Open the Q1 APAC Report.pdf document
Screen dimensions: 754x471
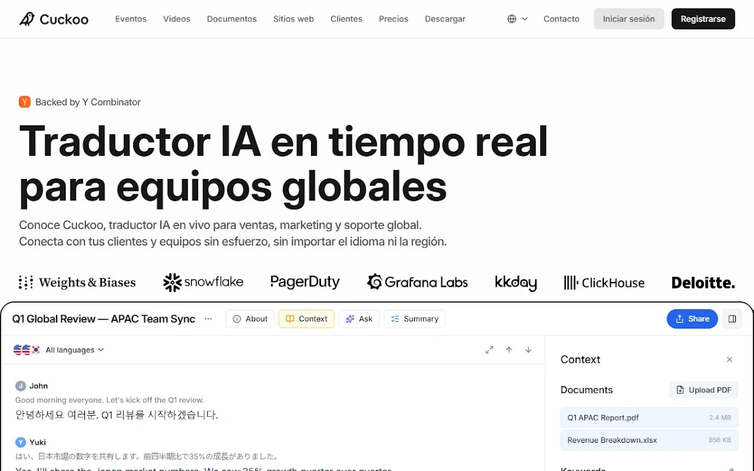(x=649, y=418)
